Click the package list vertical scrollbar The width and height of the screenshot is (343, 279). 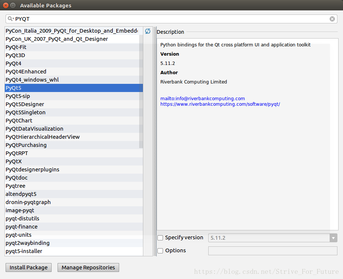tap(141, 91)
